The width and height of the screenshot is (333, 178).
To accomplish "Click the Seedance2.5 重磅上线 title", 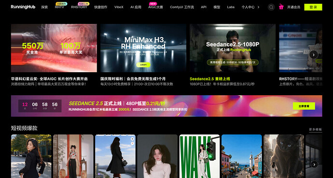I will 210,79.
